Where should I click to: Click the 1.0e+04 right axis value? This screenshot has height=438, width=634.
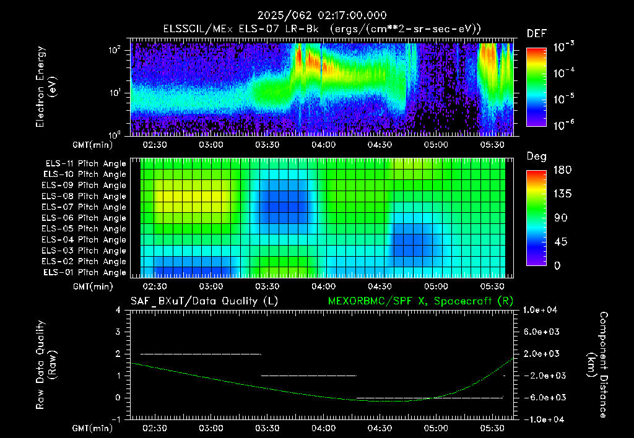[540, 311]
